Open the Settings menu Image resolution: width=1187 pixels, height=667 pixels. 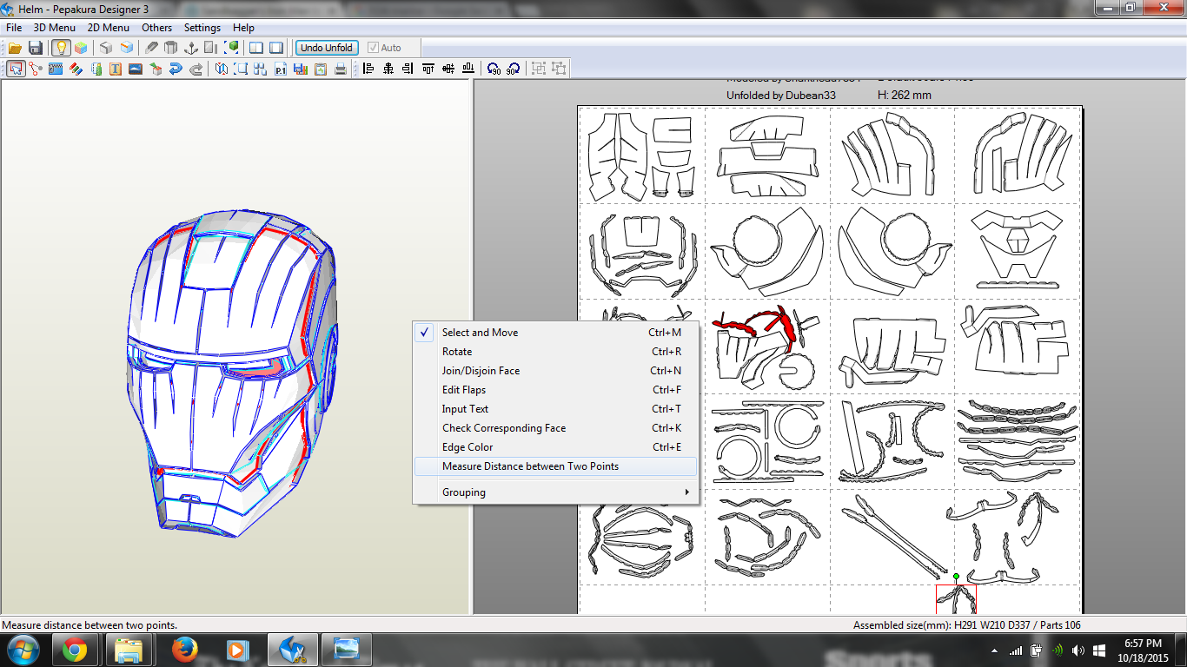202,28
